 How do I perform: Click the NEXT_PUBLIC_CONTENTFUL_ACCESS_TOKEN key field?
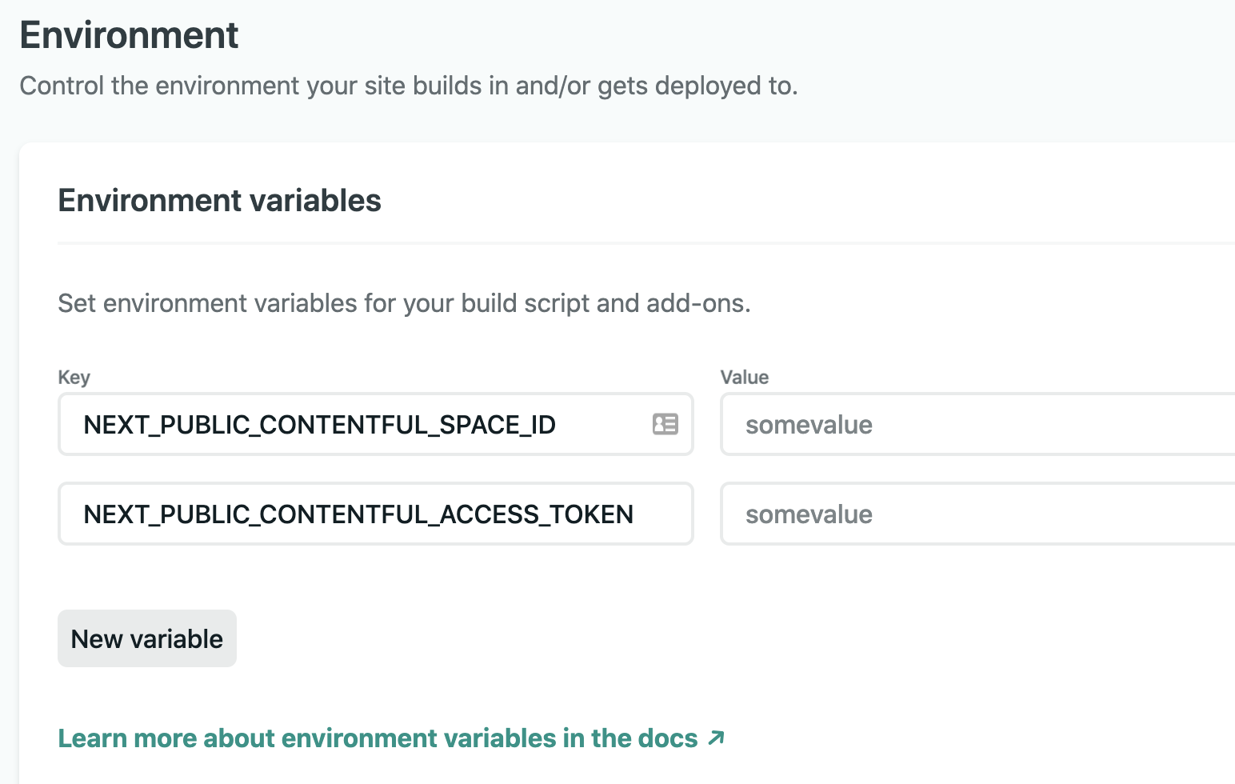click(358, 514)
